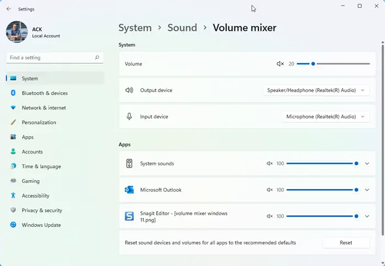
Task: Click the system Volume slider handle
Action: point(313,64)
